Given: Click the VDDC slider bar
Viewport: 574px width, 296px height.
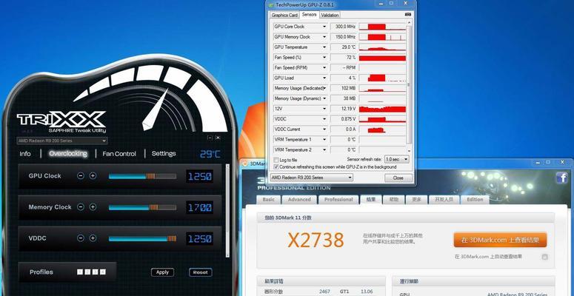Looking at the screenshot, I should tap(142, 238).
